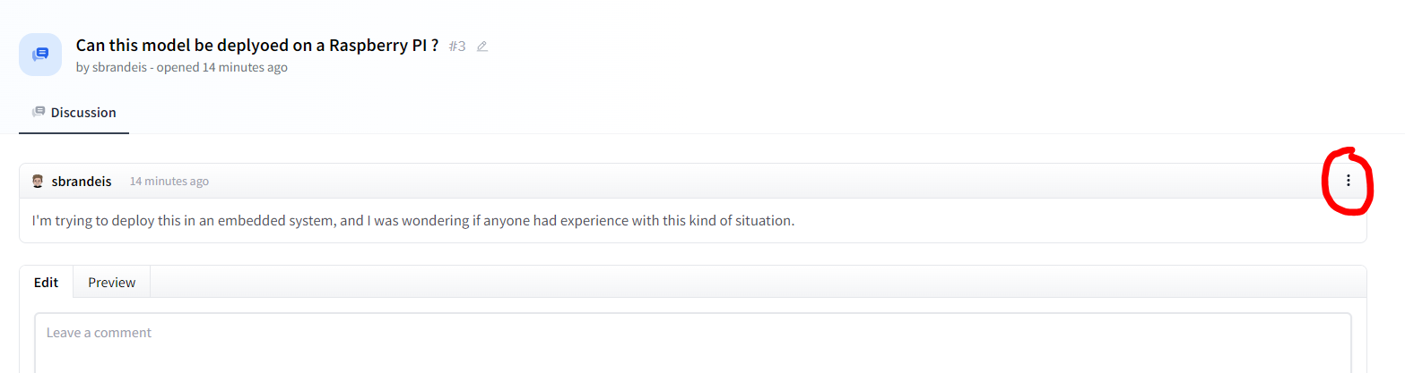The width and height of the screenshot is (1405, 373).
Task: Open sbrandeis profile from the byline
Action: point(119,67)
